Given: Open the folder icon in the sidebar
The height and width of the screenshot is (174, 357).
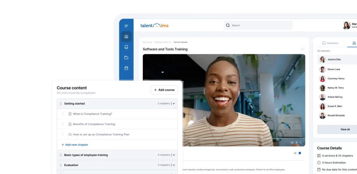Looking at the screenshot, I should 126,58.
